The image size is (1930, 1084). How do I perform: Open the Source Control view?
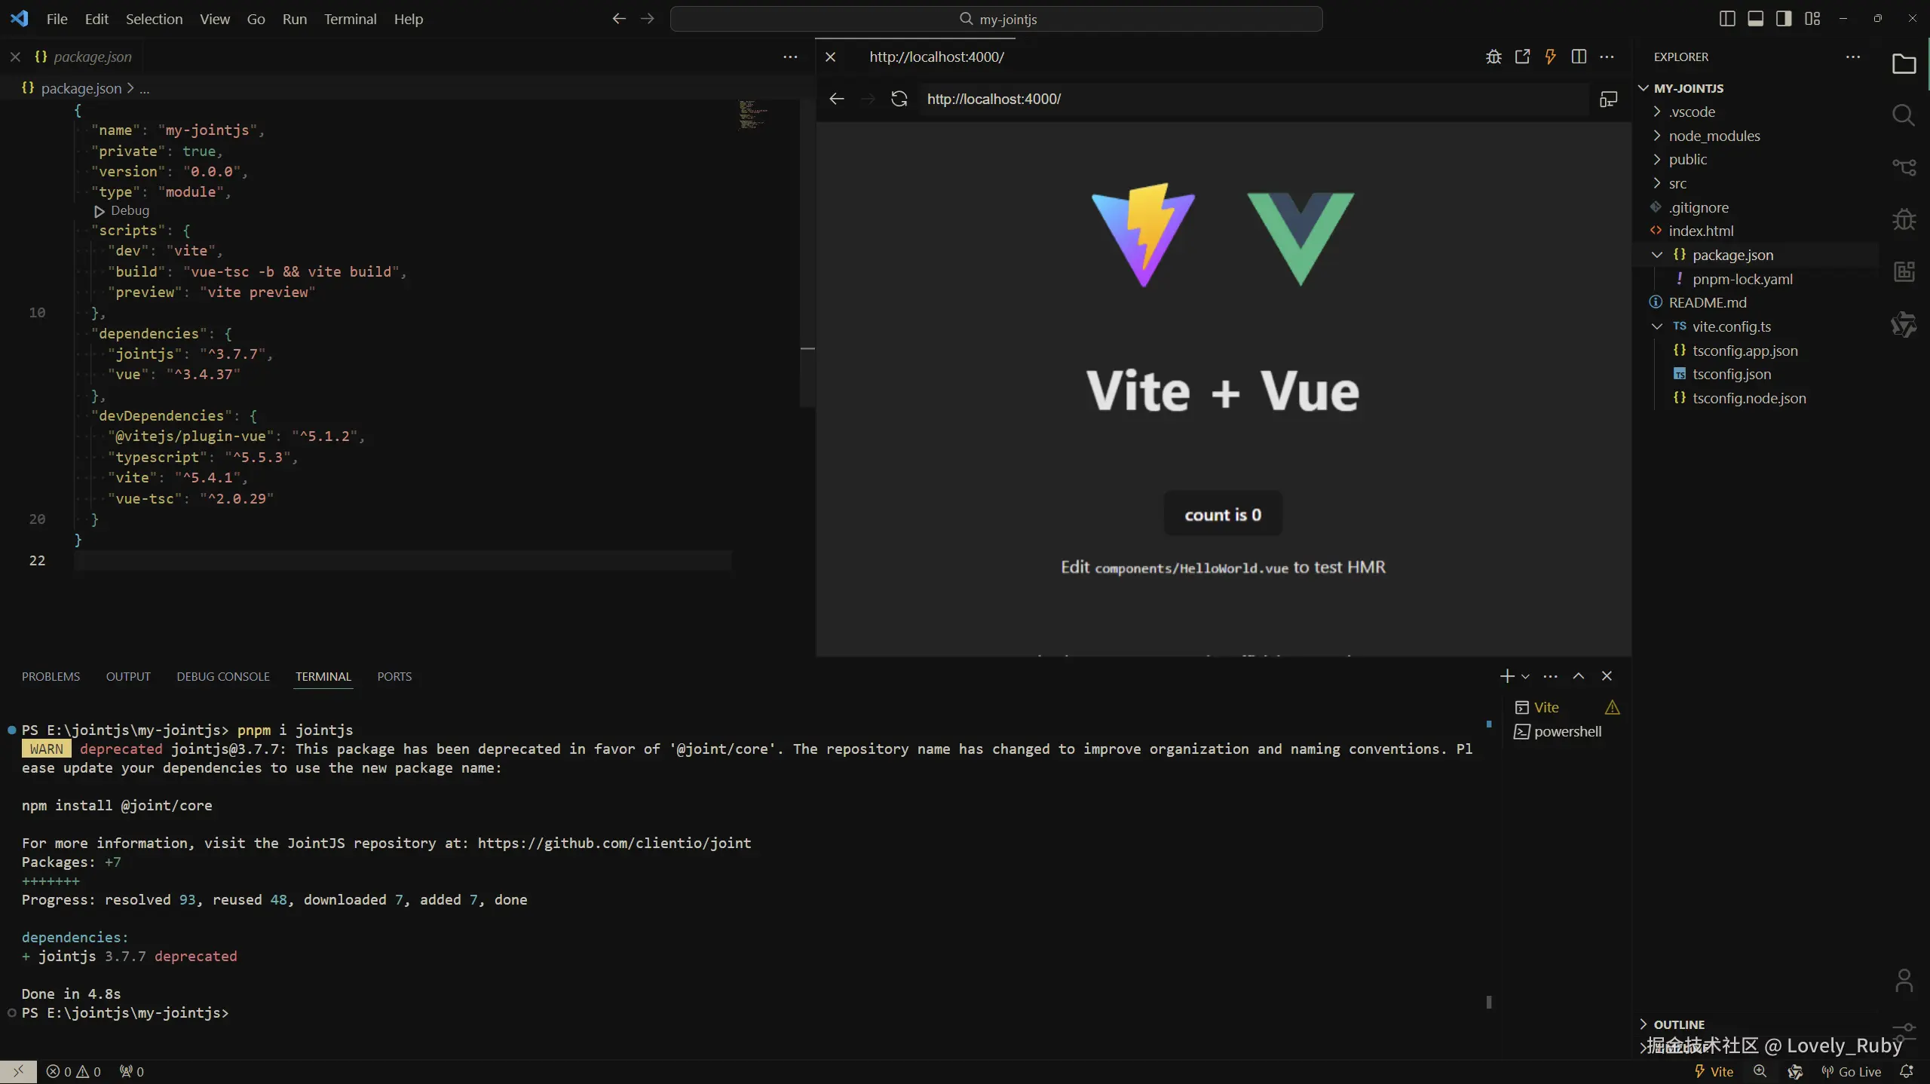click(x=1904, y=167)
